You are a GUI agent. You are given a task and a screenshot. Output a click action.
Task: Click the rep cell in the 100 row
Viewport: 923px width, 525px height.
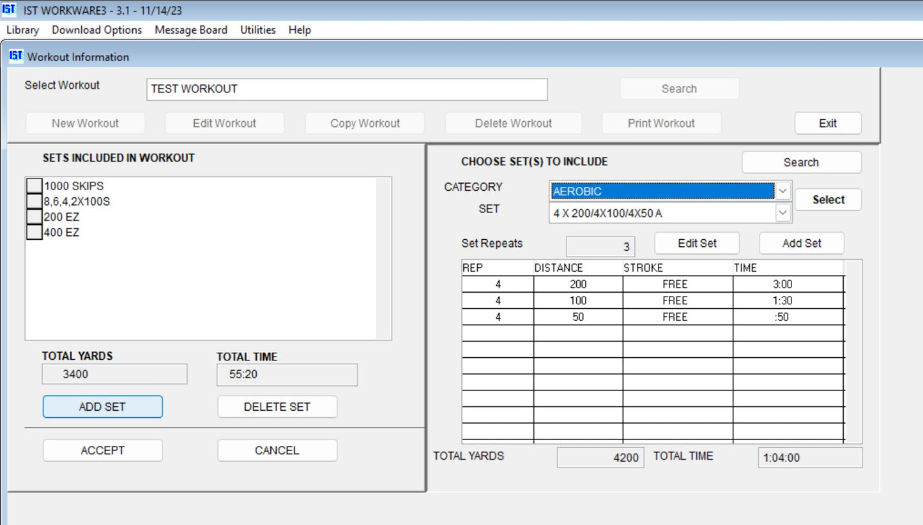pos(498,300)
